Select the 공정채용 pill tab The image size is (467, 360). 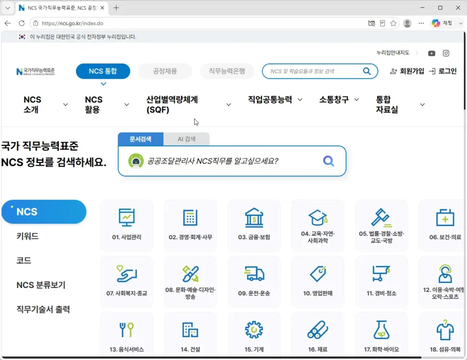coord(165,71)
